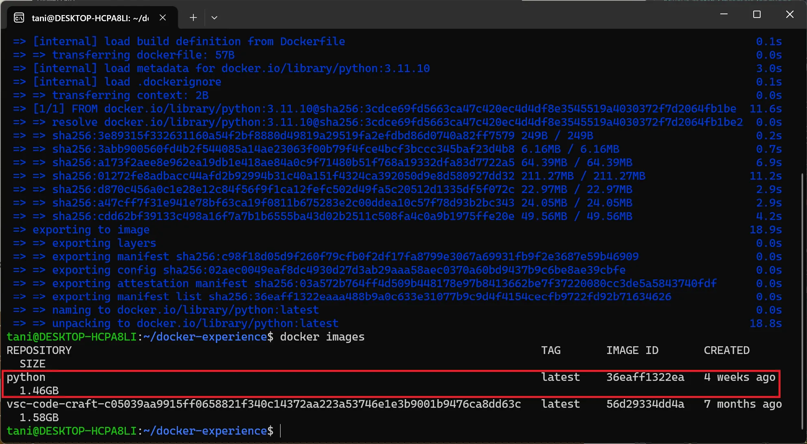
Task: Click the maximize window icon
Action: coord(757,14)
